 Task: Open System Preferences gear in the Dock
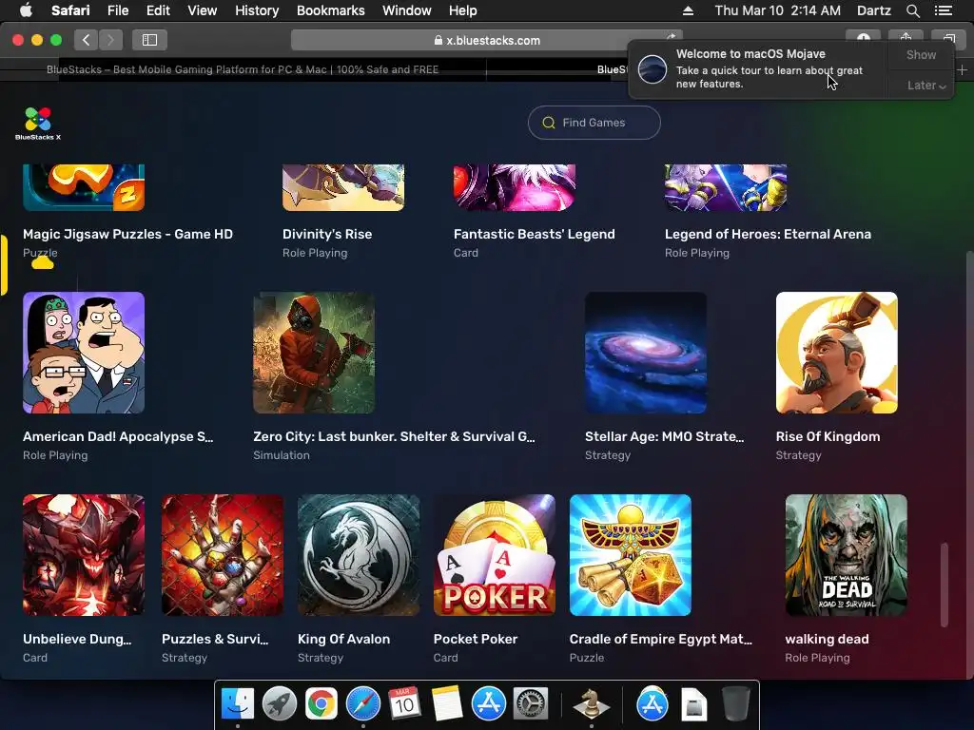click(x=531, y=703)
